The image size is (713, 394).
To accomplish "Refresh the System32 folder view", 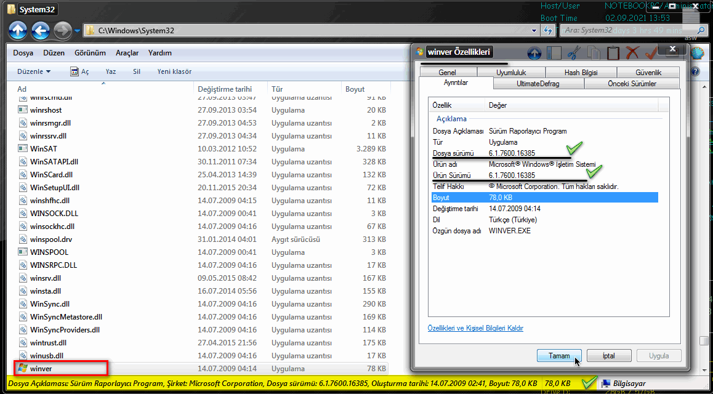I will (x=547, y=30).
